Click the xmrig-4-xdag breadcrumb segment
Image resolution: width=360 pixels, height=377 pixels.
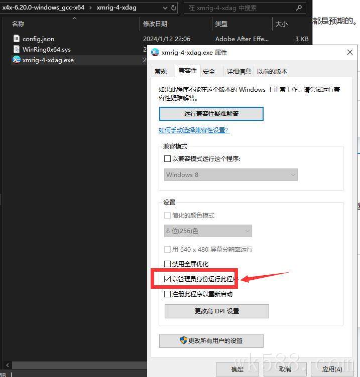click(116, 8)
